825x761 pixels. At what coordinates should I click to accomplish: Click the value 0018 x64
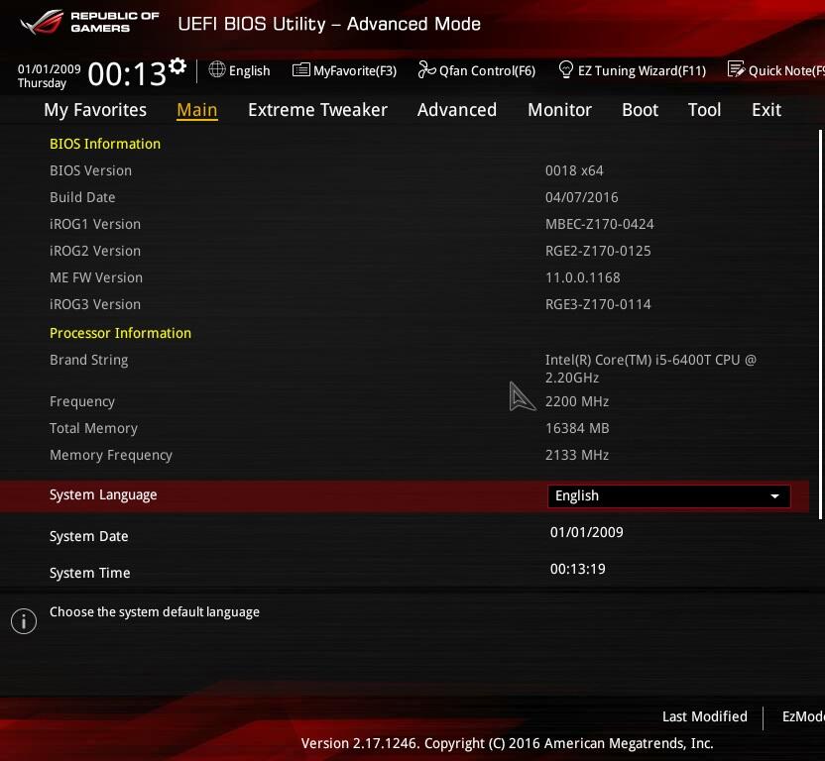(x=574, y=170)
